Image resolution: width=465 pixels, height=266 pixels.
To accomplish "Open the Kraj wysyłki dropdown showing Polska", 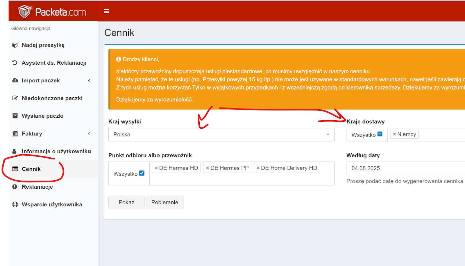I will point(221,135).
